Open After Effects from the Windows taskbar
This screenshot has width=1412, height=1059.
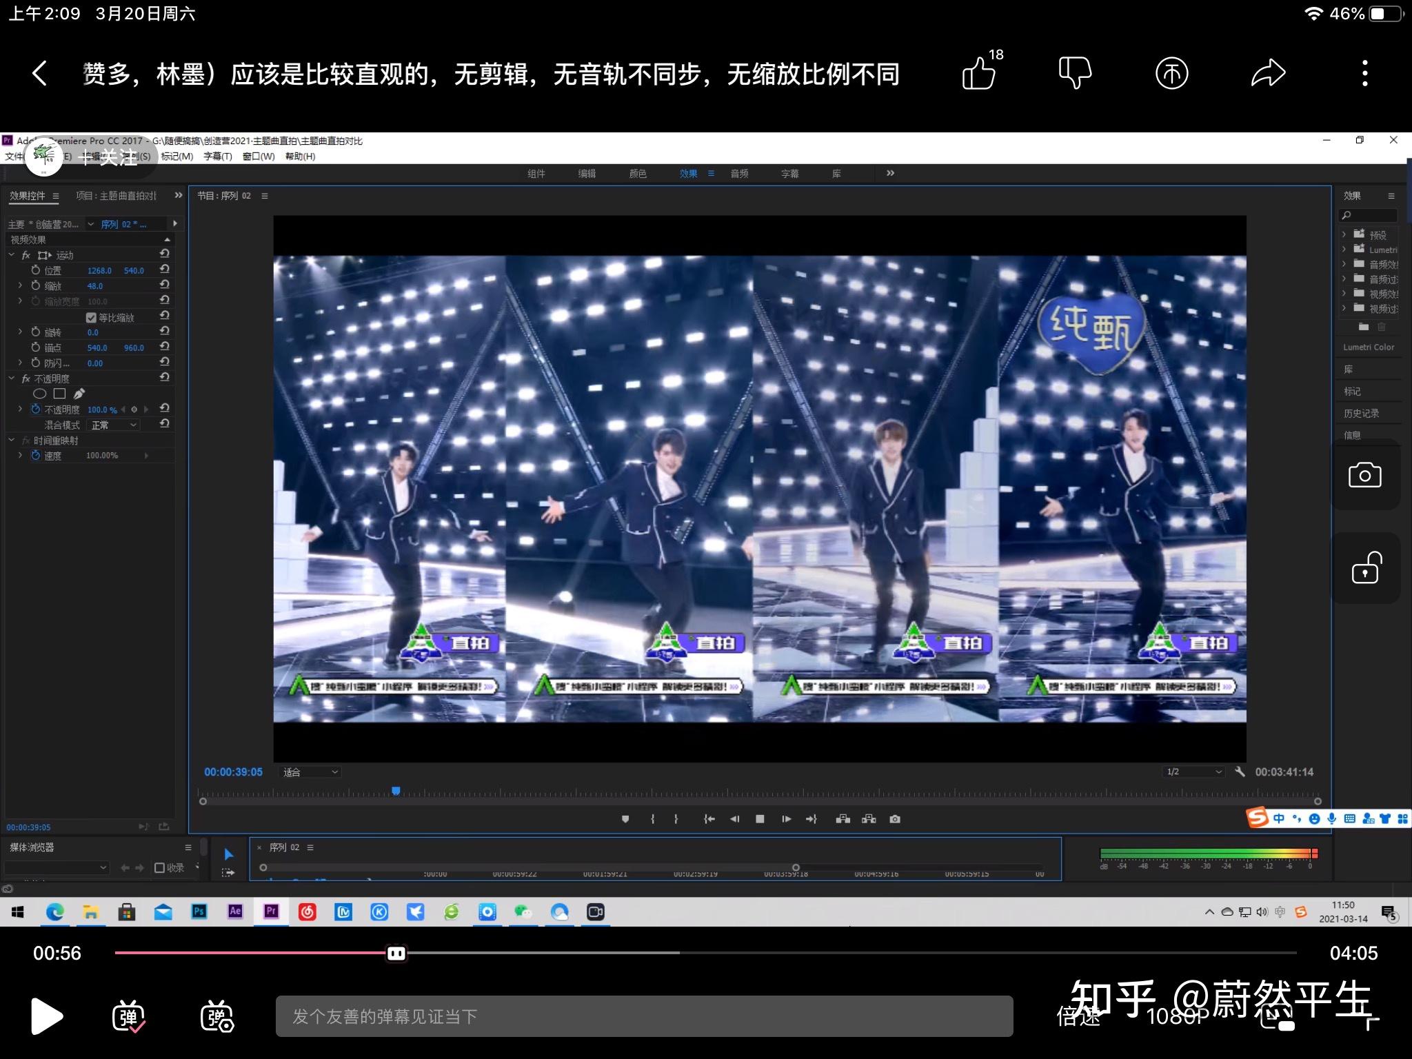(235, 911)
